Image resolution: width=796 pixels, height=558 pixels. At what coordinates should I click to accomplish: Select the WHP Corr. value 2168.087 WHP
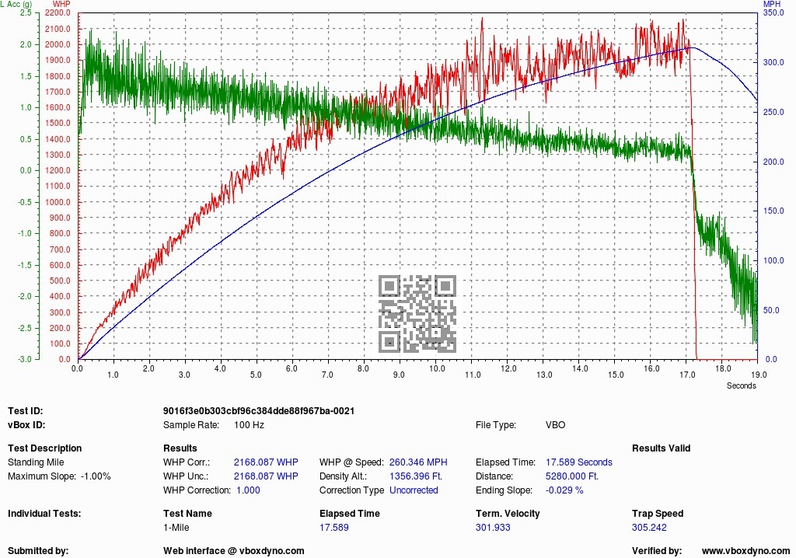pos(266,462)
